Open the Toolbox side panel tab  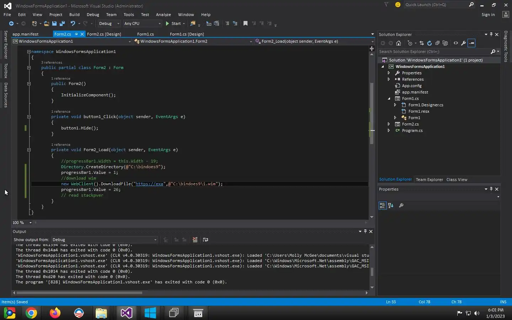[6, 71]
